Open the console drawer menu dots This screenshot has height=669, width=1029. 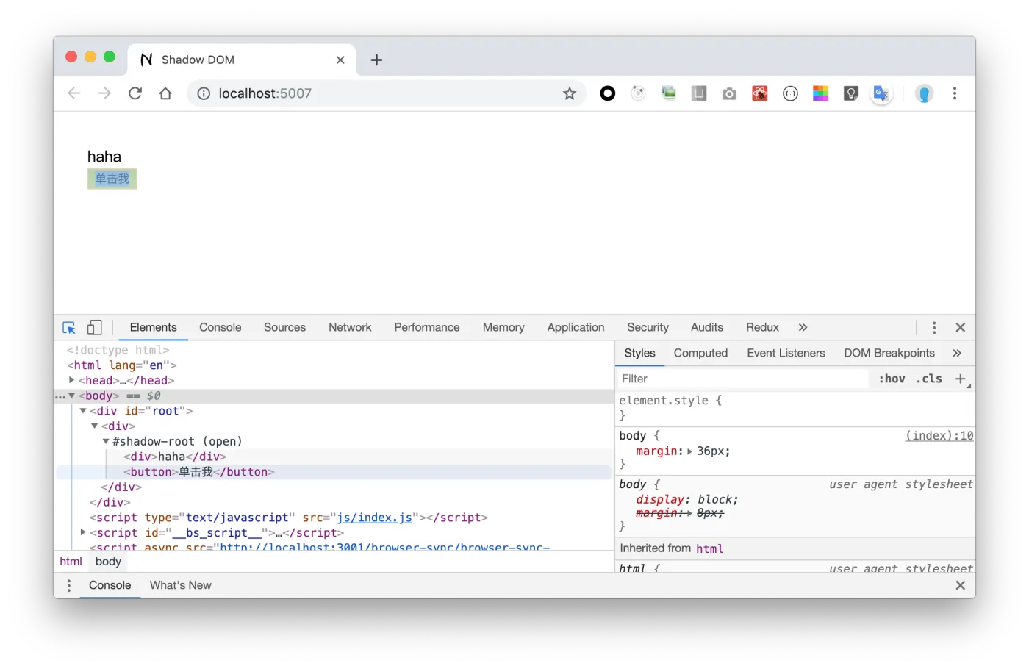point(69,585)
